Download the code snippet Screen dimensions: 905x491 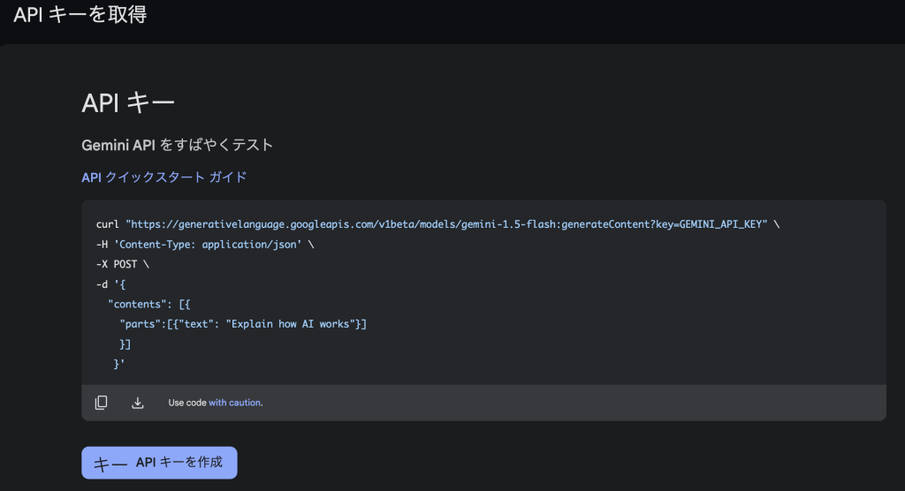[137, 403]
